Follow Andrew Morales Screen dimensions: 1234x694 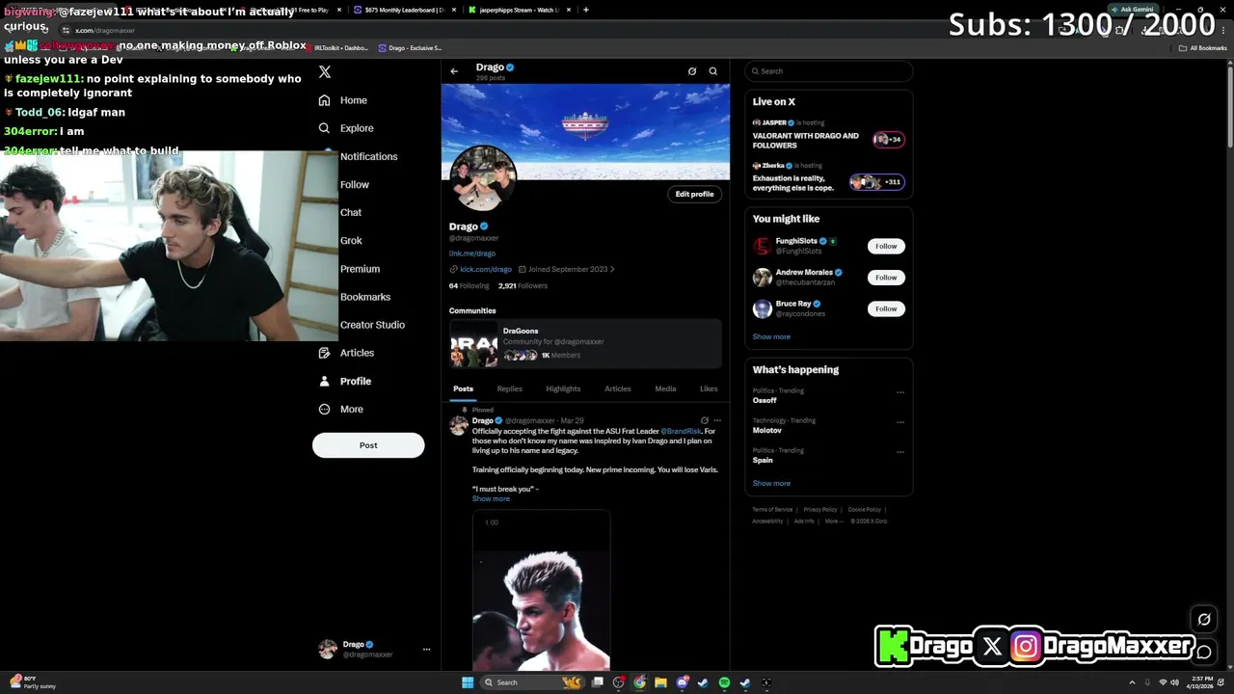(886, 278)
